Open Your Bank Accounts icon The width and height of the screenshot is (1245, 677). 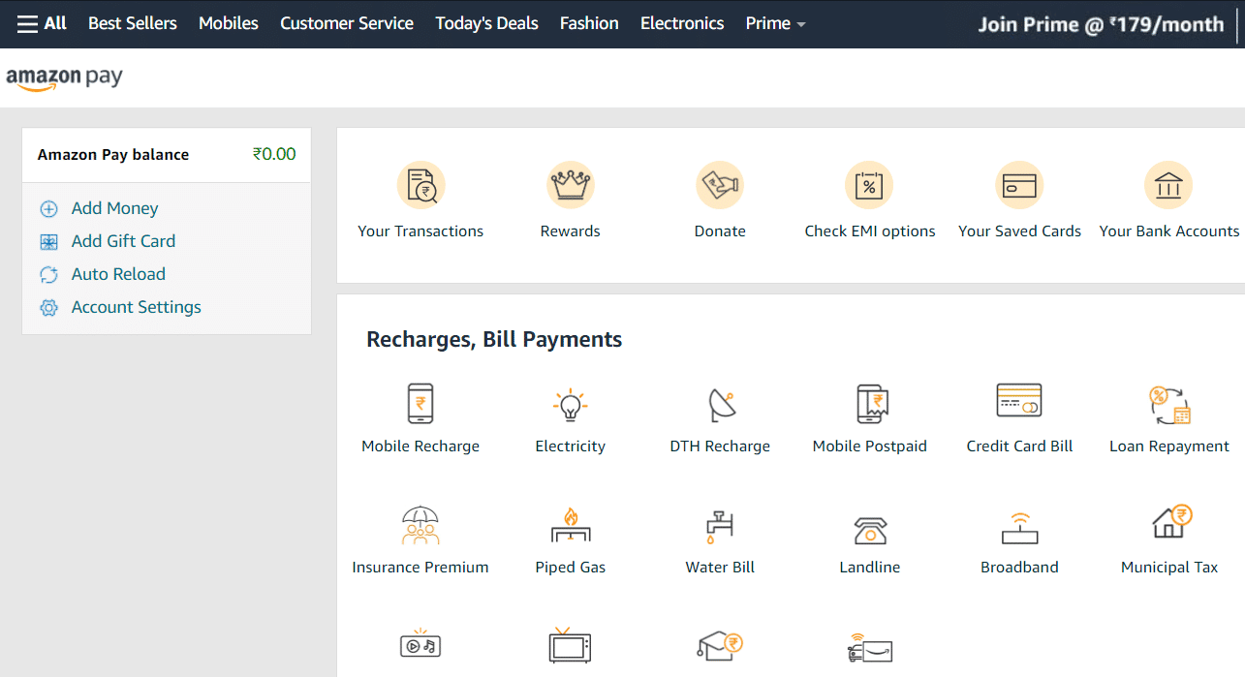click(x=1168, y=185)
